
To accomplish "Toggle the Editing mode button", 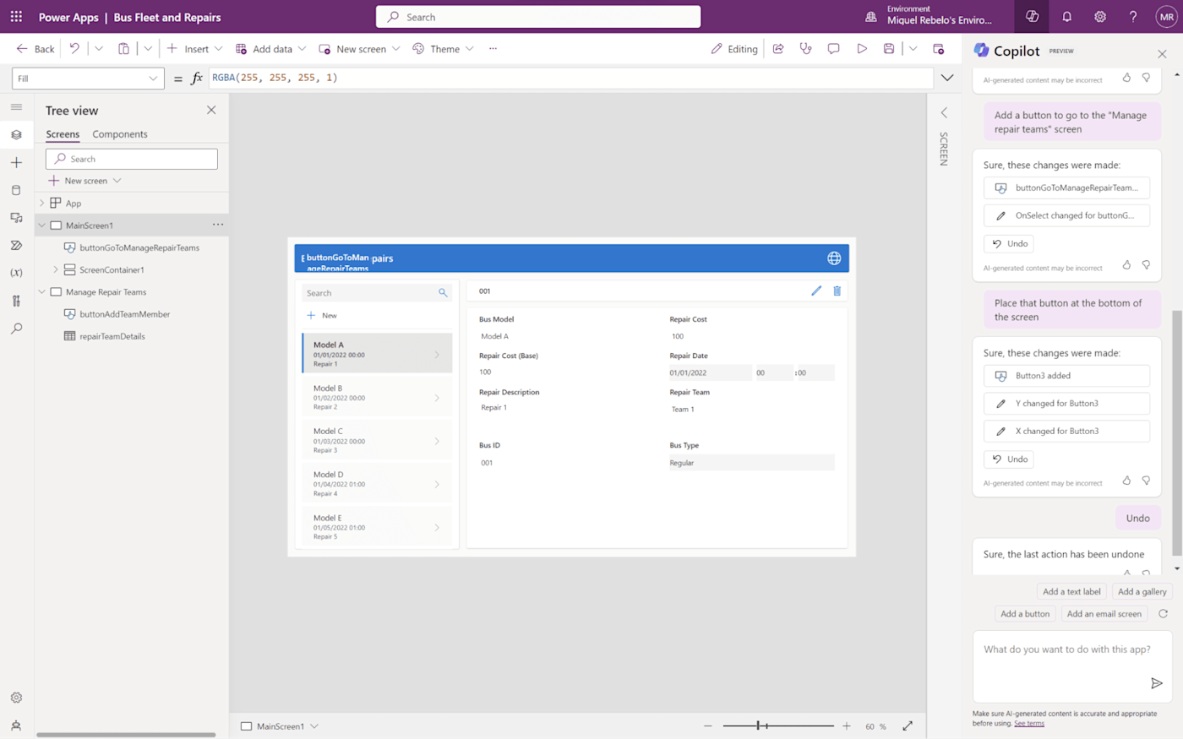I will (734, 49).
